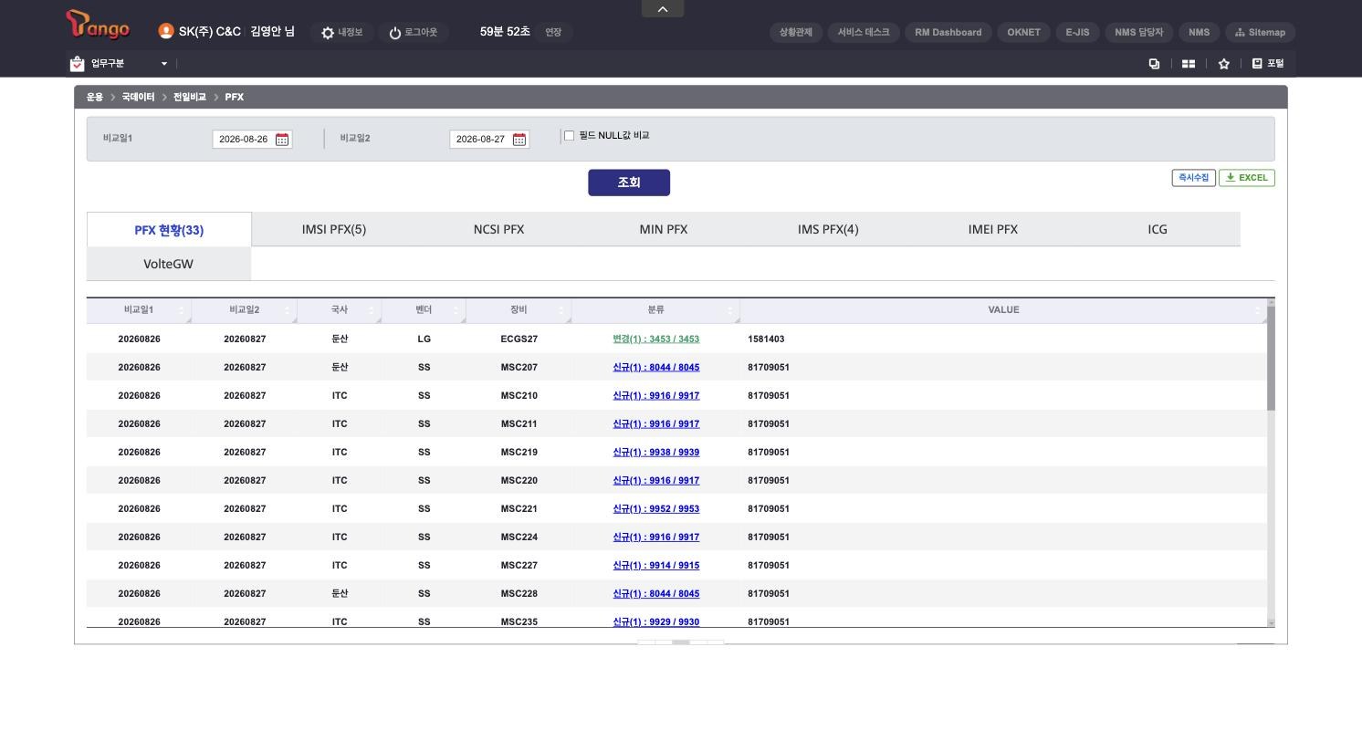Click the 즉시수집 button
Screen dimensions: 1362x741
point(1193,178)
